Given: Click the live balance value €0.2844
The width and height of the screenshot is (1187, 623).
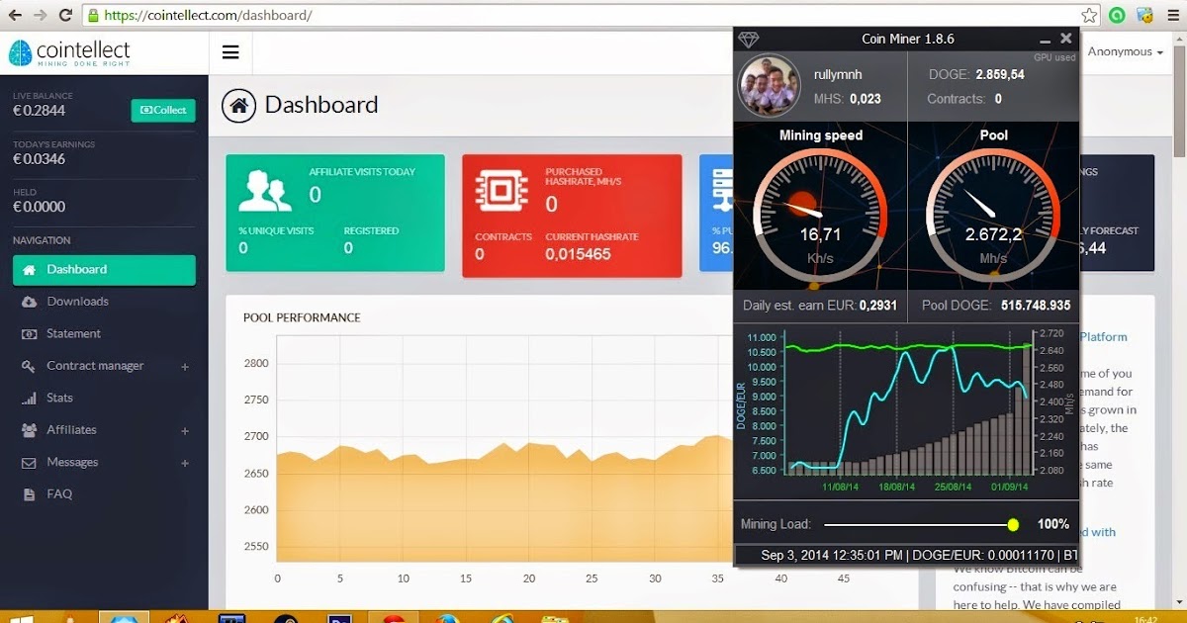Looking at the screenshot, I should click(40, 110).
